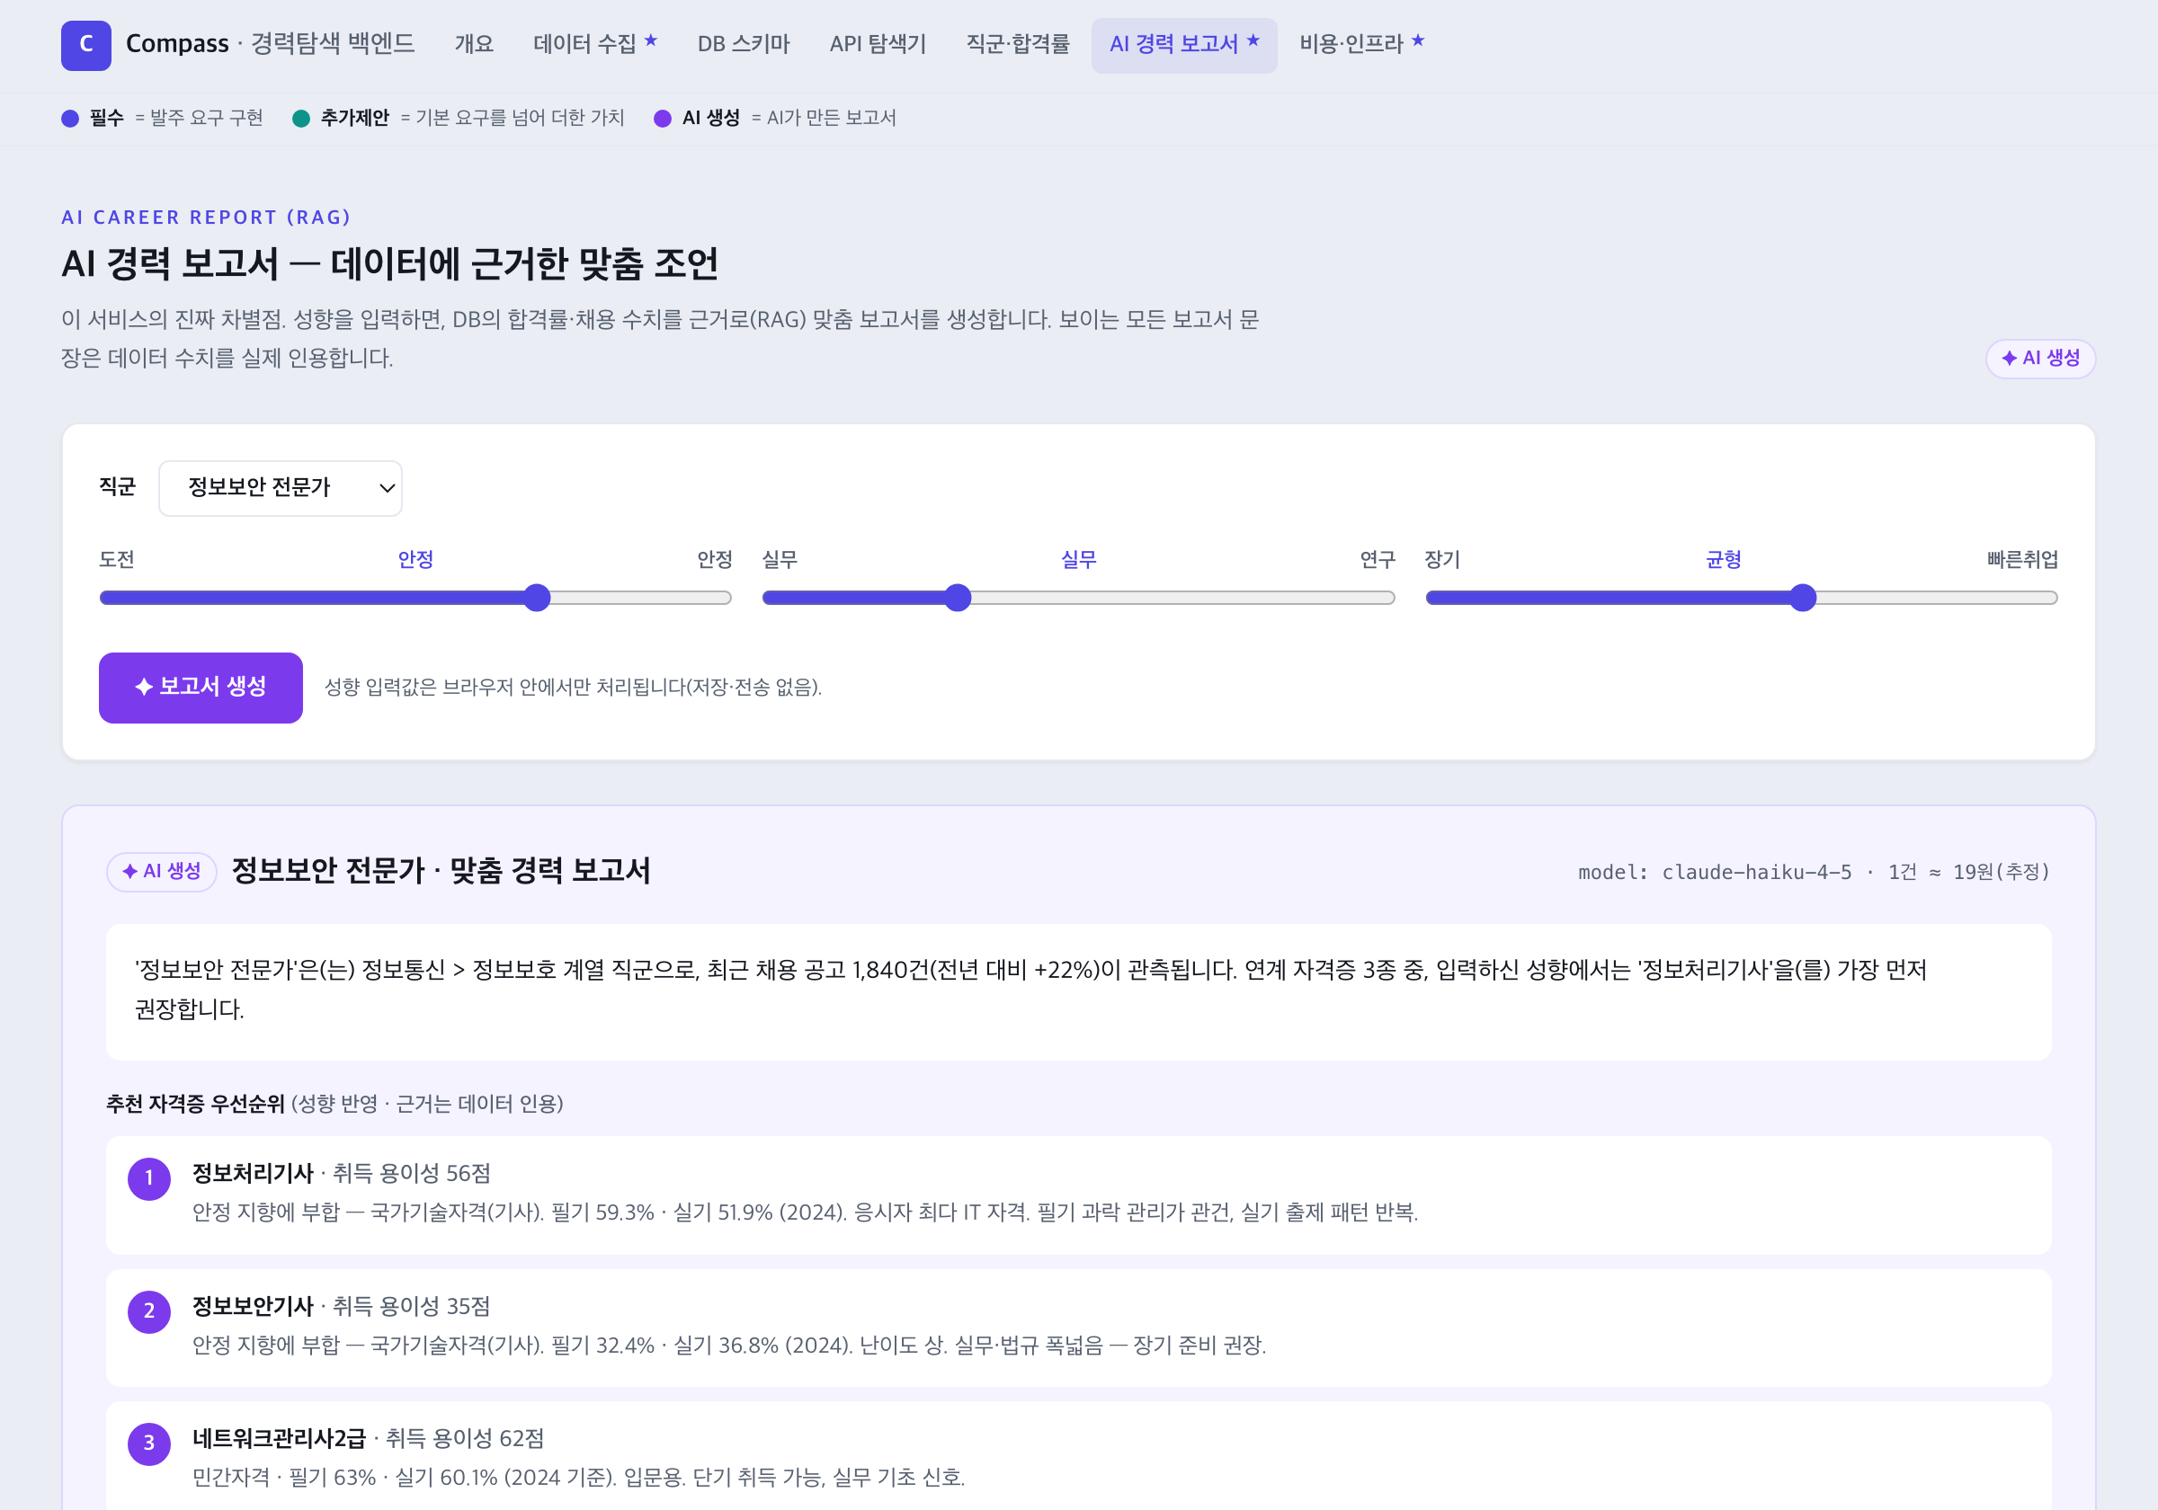Open the DB 스키마 tab
Viewport: 2158px width, 1510px height.
point(744,44)
